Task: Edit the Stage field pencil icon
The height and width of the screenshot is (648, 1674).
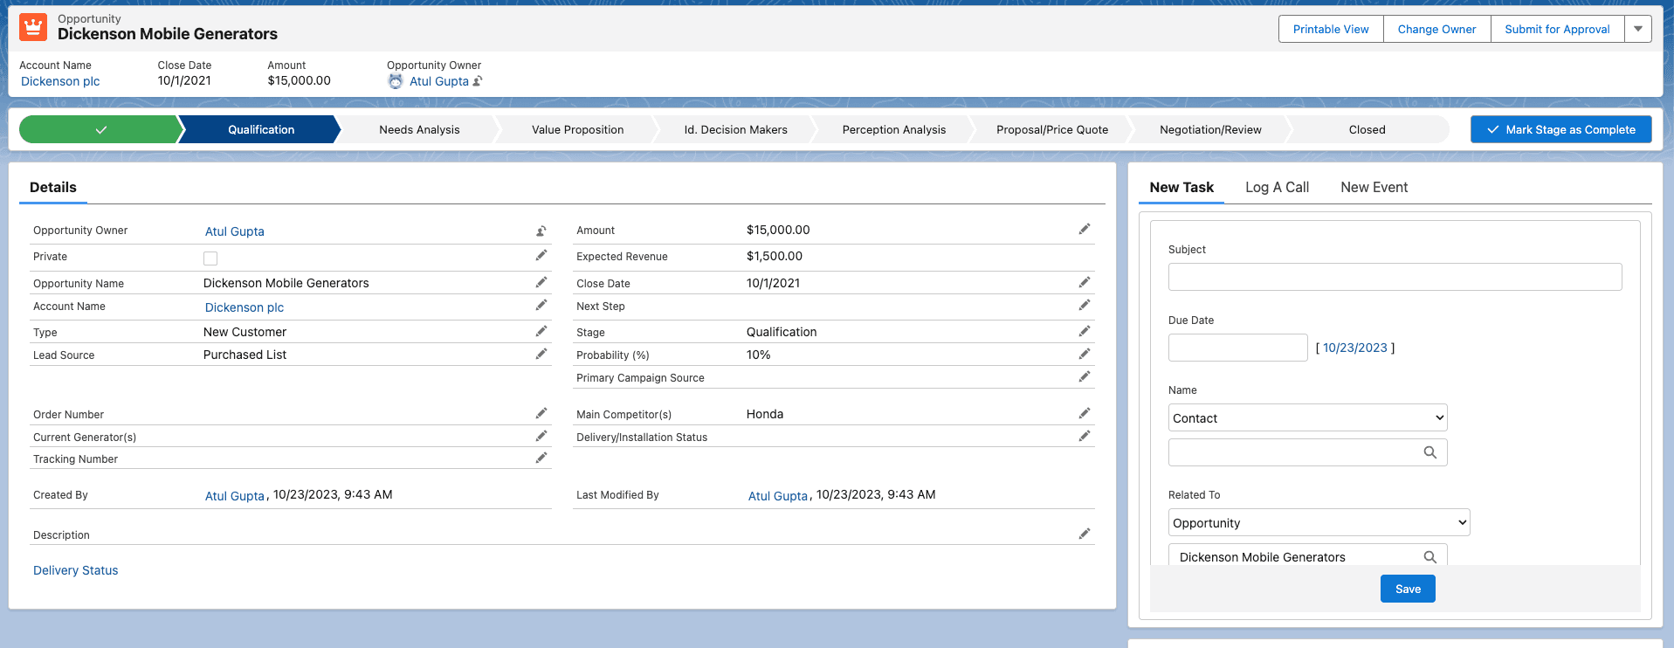Action: [1085, 331]
